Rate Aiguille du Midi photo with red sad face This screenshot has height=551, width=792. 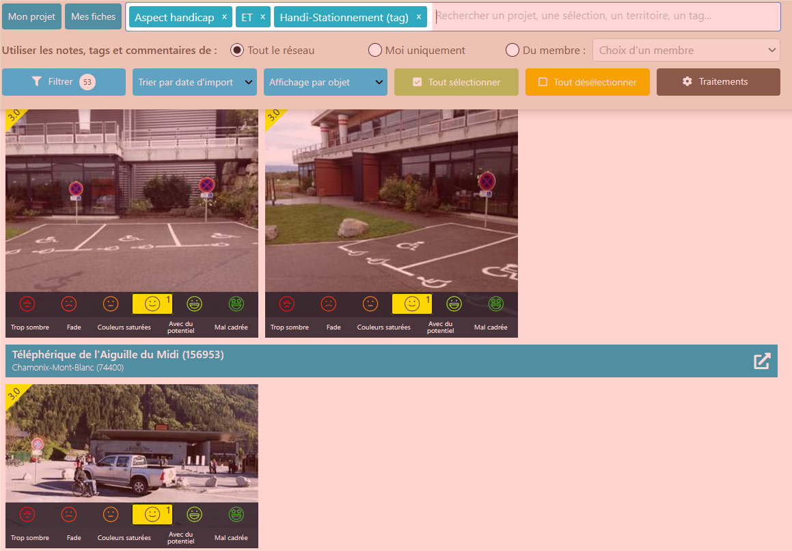click(x=69, y=515)
